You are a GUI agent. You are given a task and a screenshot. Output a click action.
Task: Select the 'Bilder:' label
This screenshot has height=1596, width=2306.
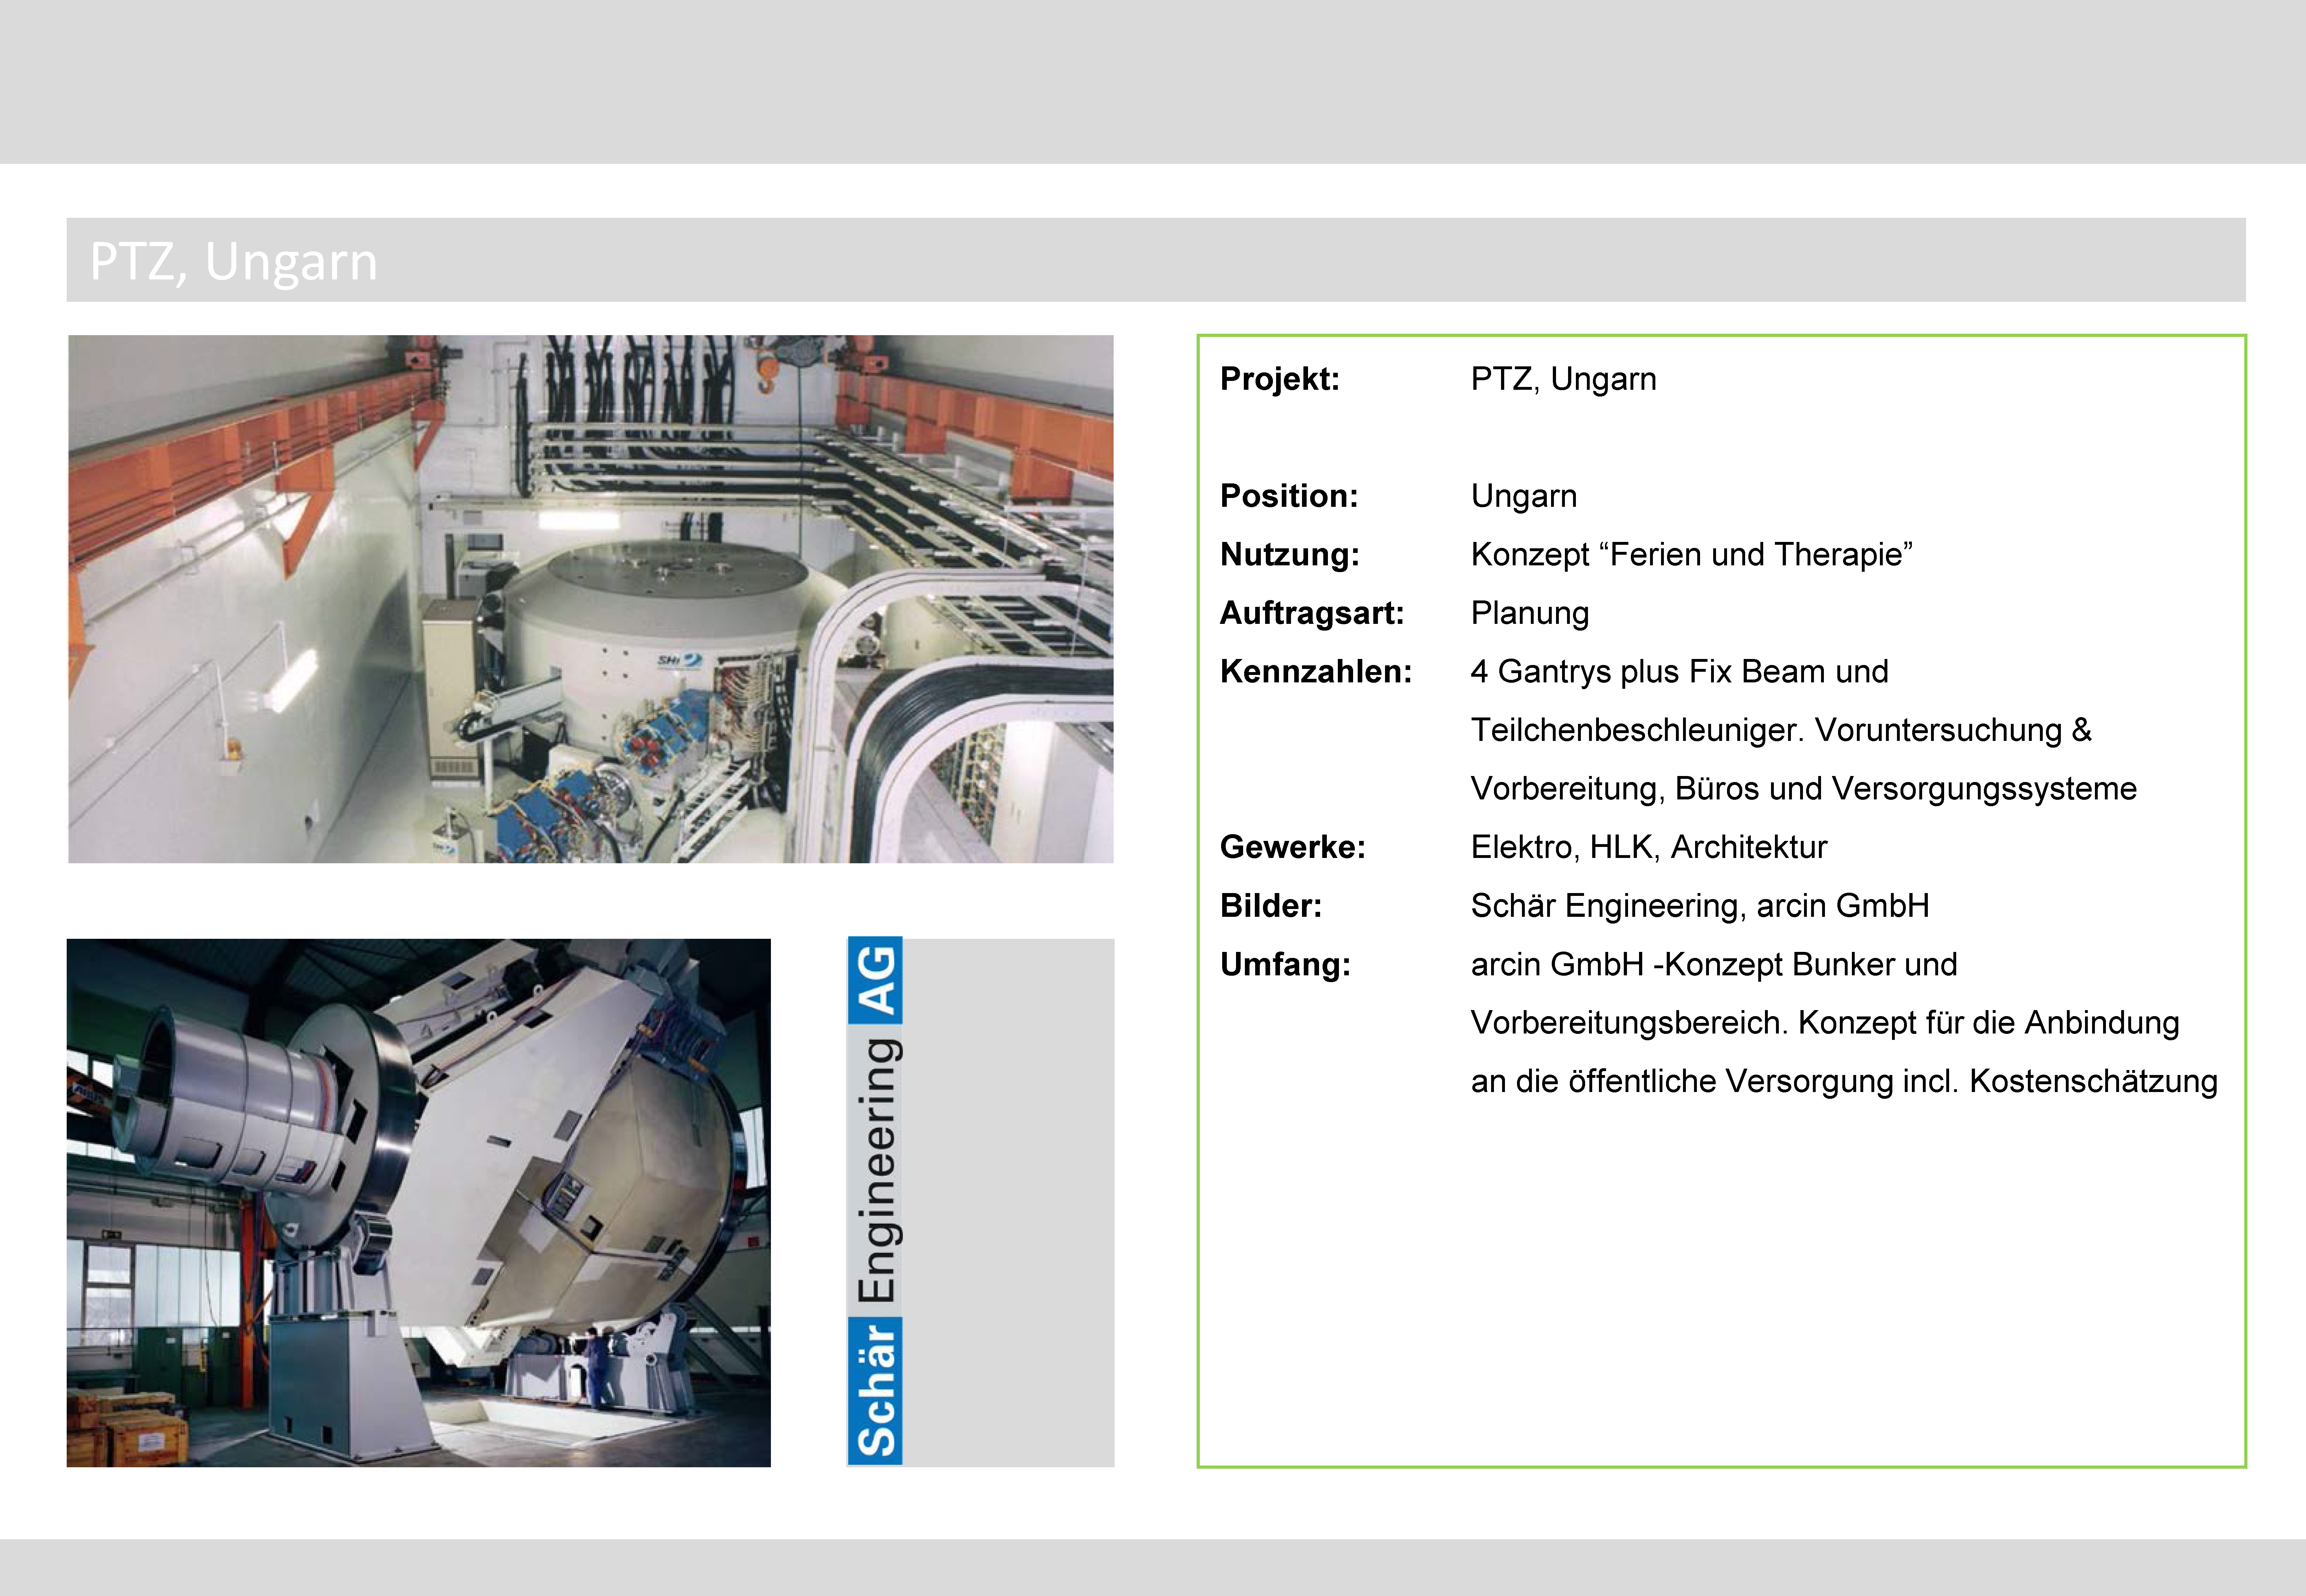click(x=1271, y=906)
